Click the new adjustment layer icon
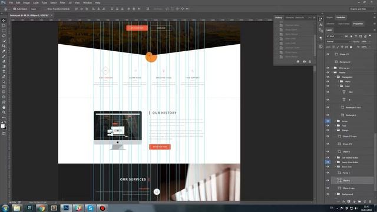 tap(354, 201)
